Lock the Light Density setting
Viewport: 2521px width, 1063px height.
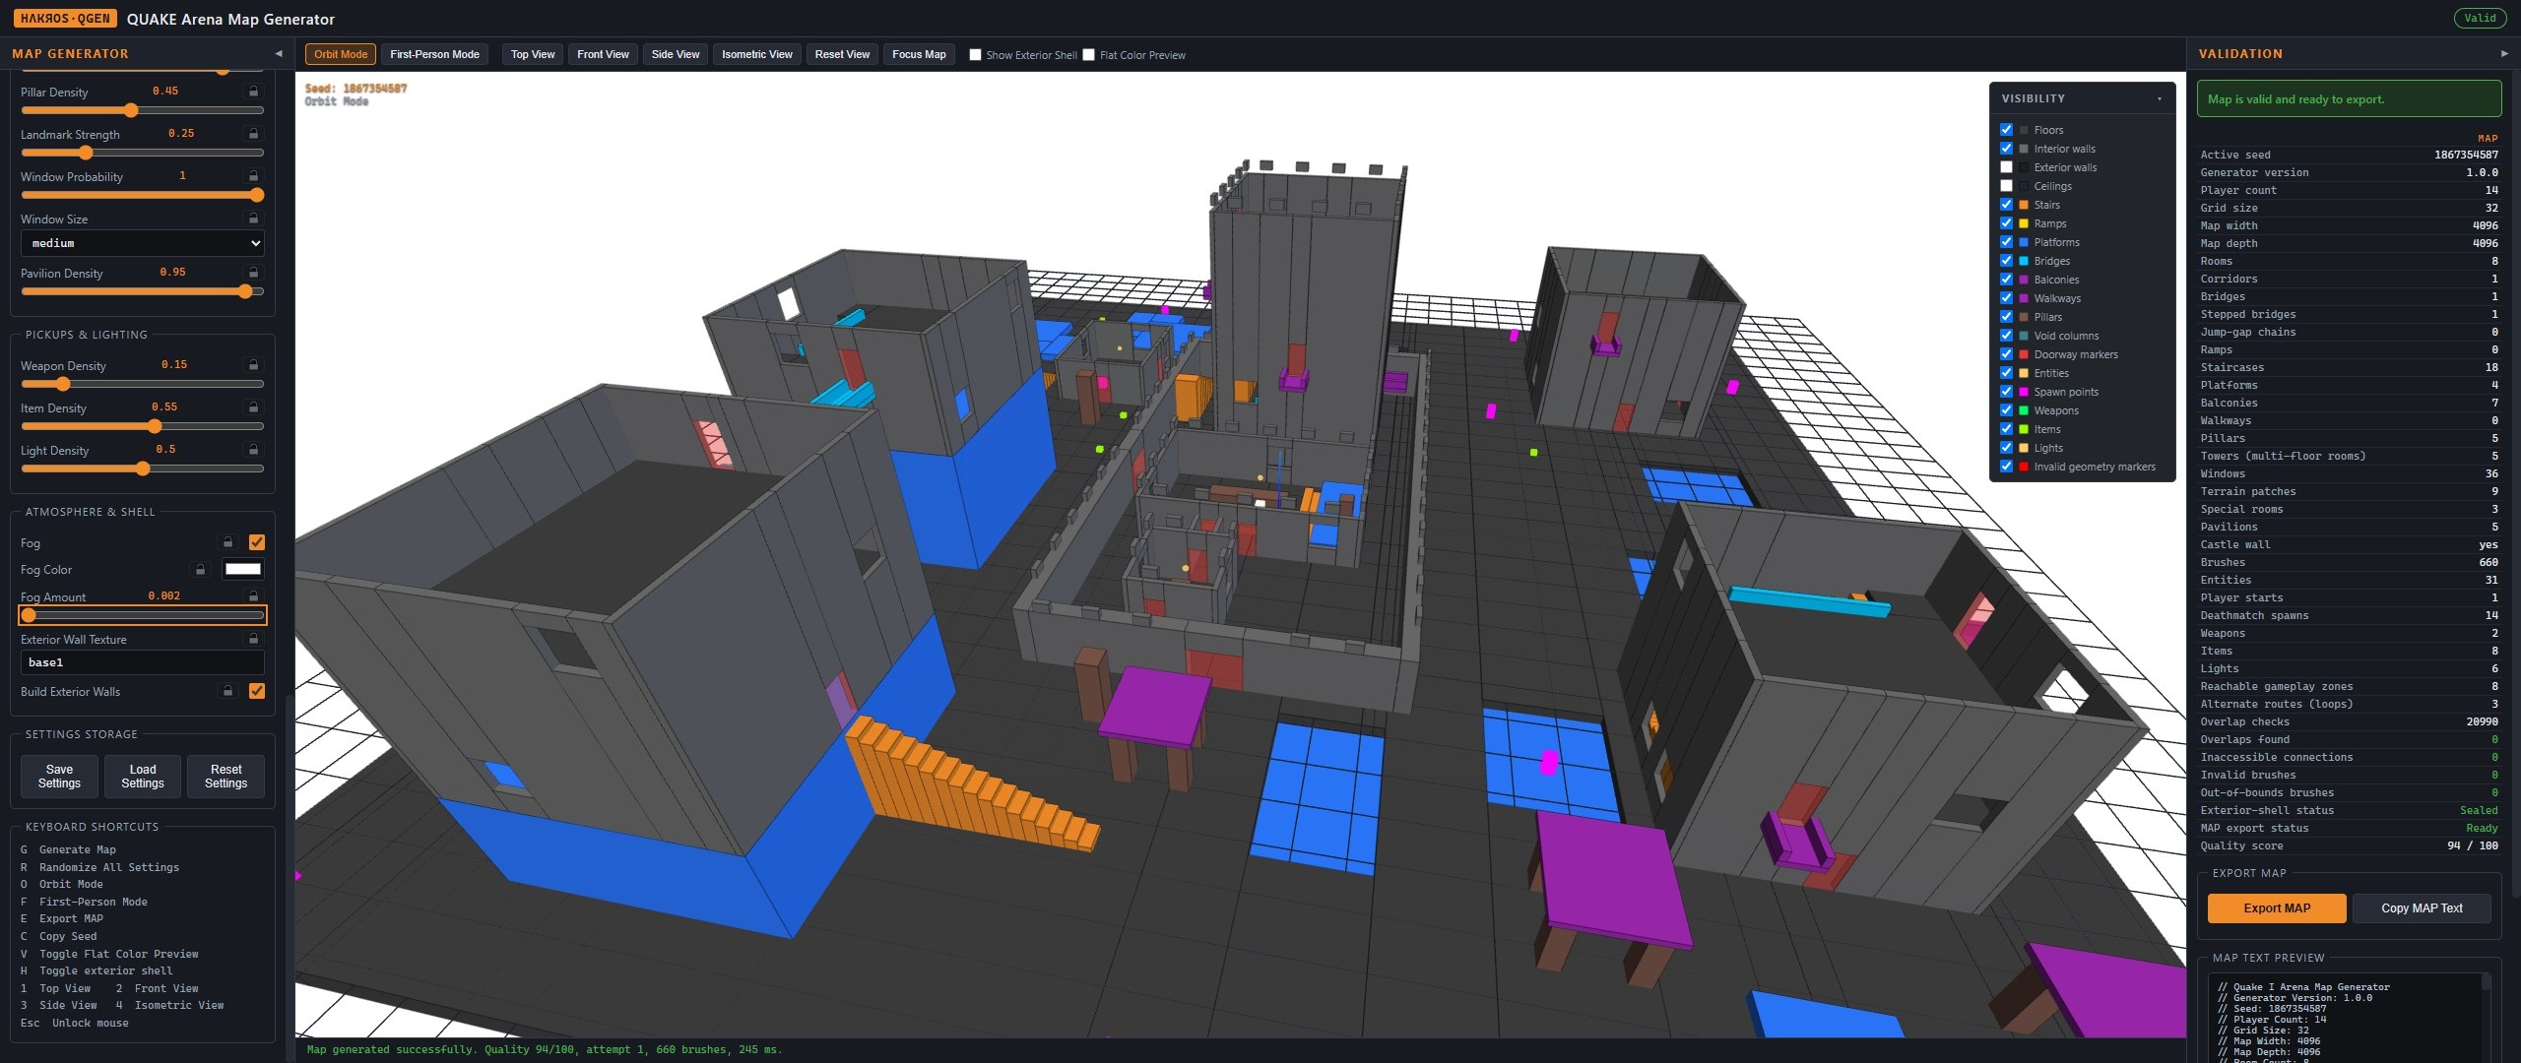click(x=253, y=450)
